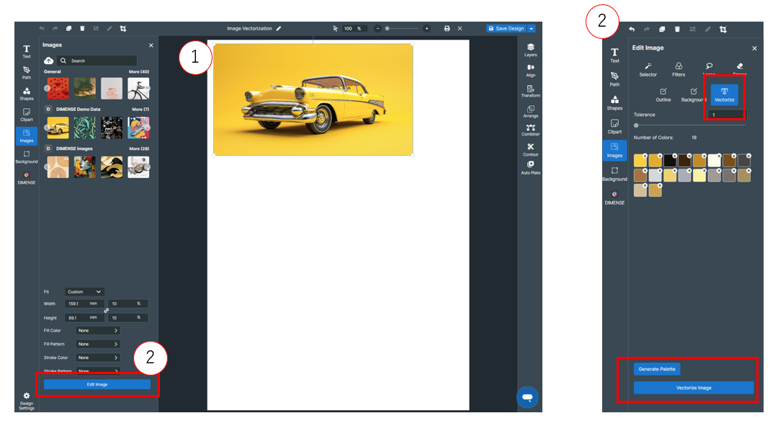Select the Transform tool icon
770x426 pixels.
[530, 89]
